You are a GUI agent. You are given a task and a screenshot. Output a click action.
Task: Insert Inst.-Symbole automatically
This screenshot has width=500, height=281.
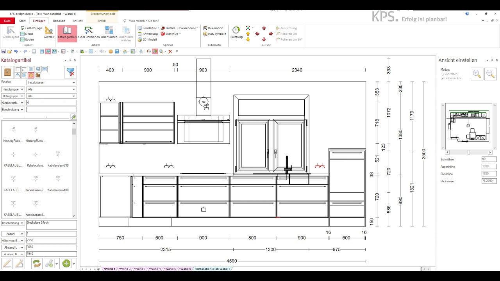(214, 34)
